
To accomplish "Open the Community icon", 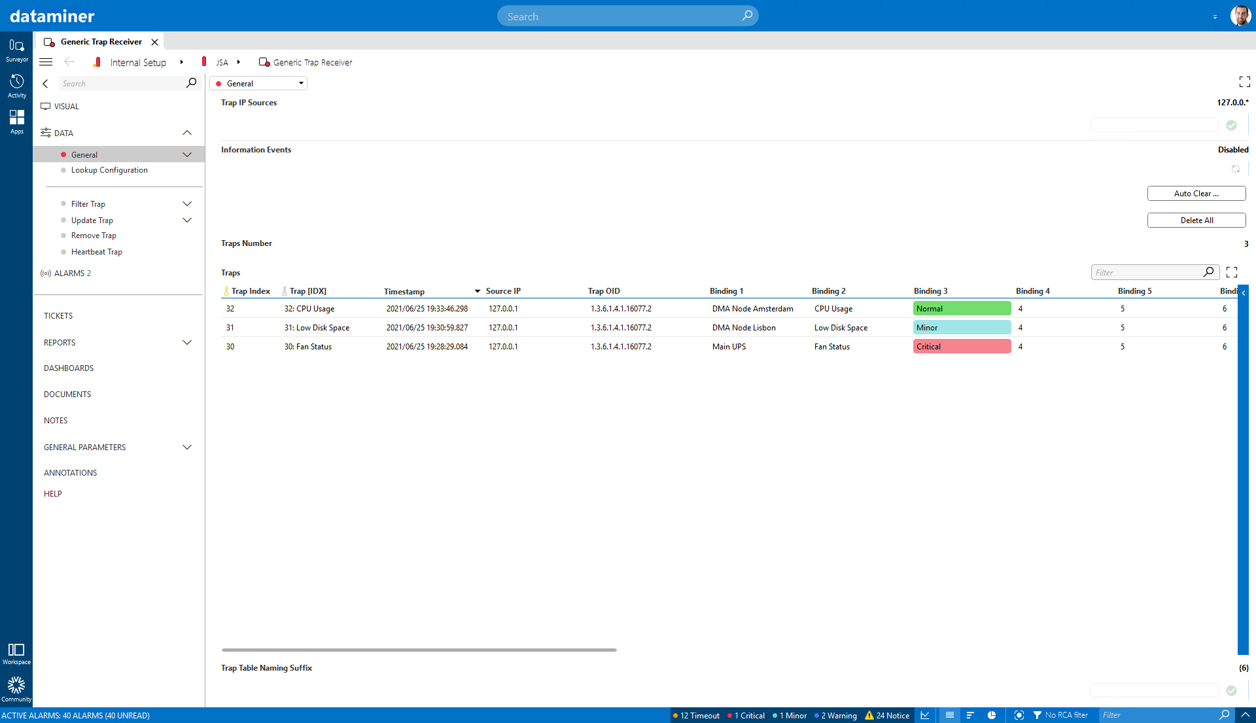I will tap(16, 690).
